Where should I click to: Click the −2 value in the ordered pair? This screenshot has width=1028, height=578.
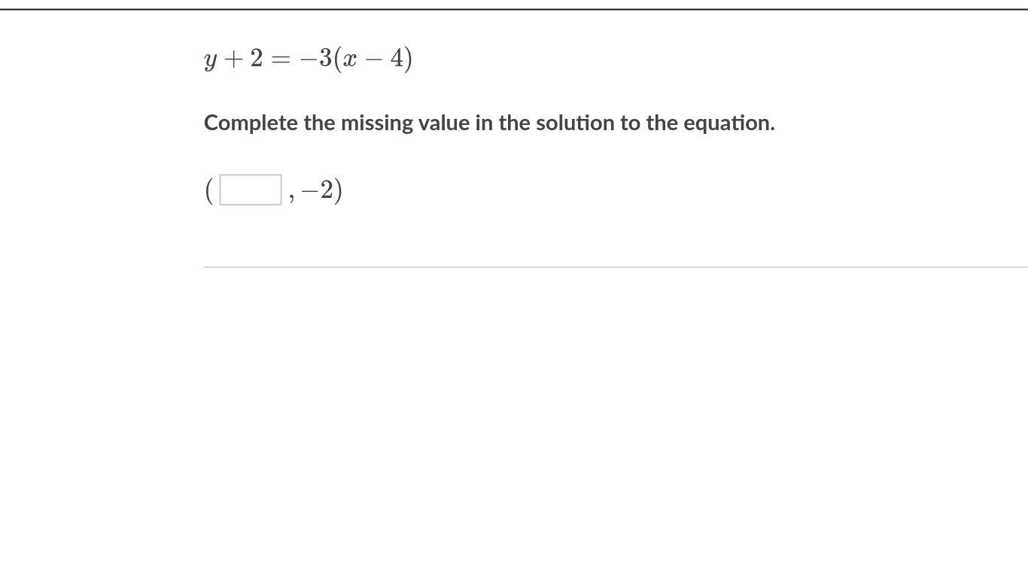[x=317, y=190]
